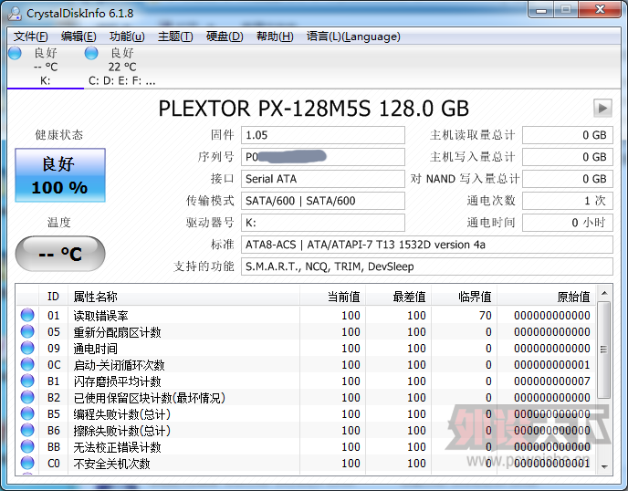The height and width of the screenshot is (491, 628).
Task: Click the -- °C temperature button
Action: pyautogui.click(x=60, y=254)
